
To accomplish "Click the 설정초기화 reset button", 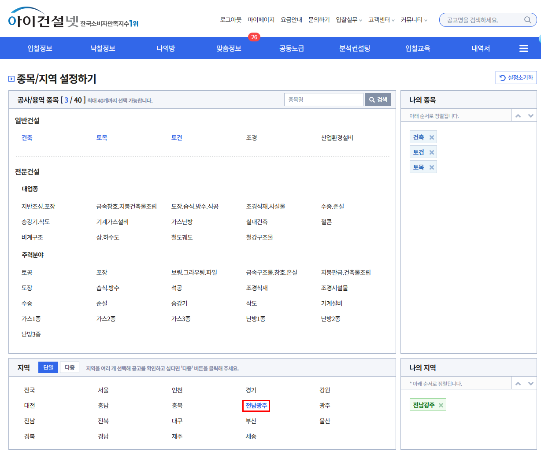I will click(x=516, y=78).
